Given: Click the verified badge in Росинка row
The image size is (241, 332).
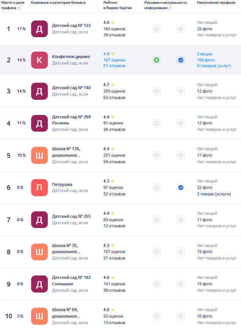Looking at the screenshot, I should [181, 123].
